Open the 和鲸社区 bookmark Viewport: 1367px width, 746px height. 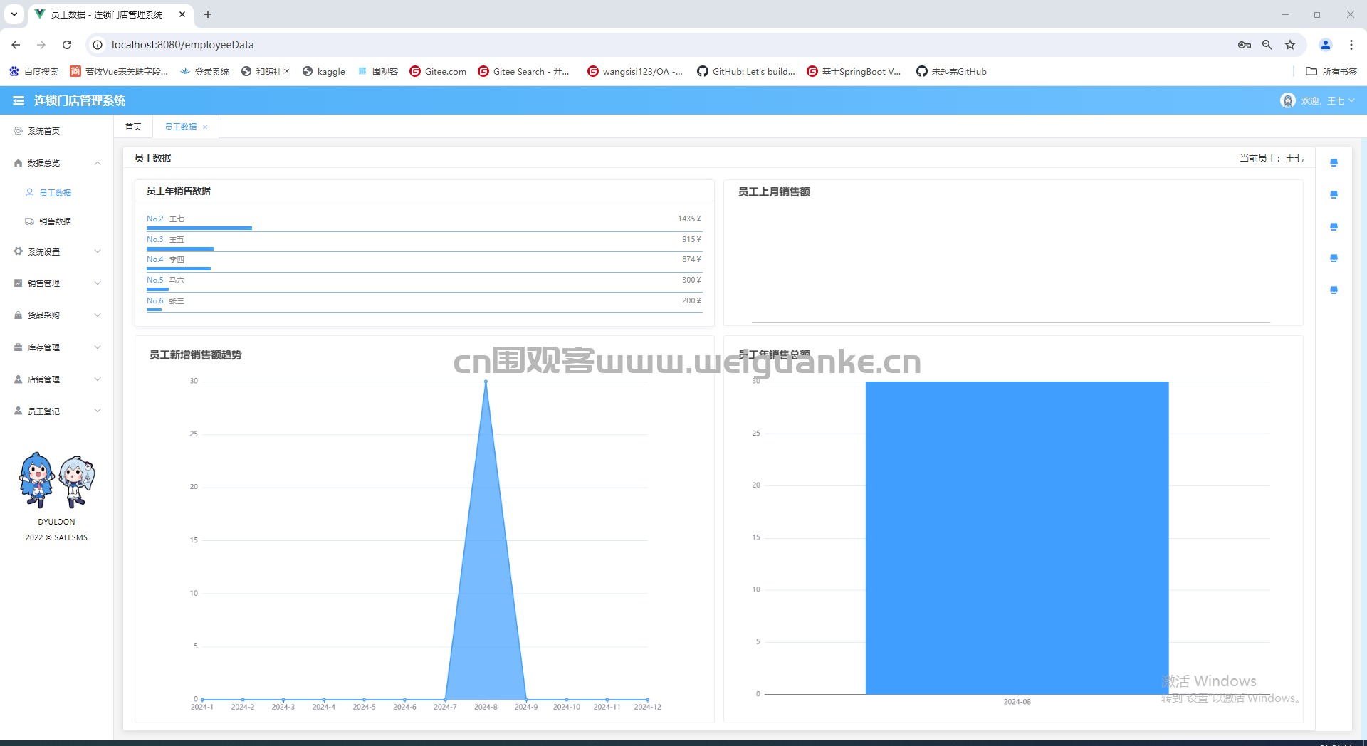coord(266,71)
